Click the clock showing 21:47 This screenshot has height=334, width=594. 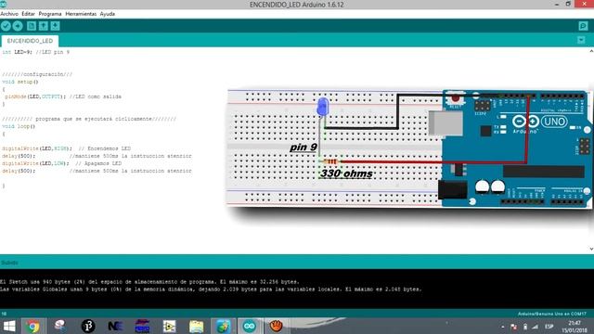(575, 323)
